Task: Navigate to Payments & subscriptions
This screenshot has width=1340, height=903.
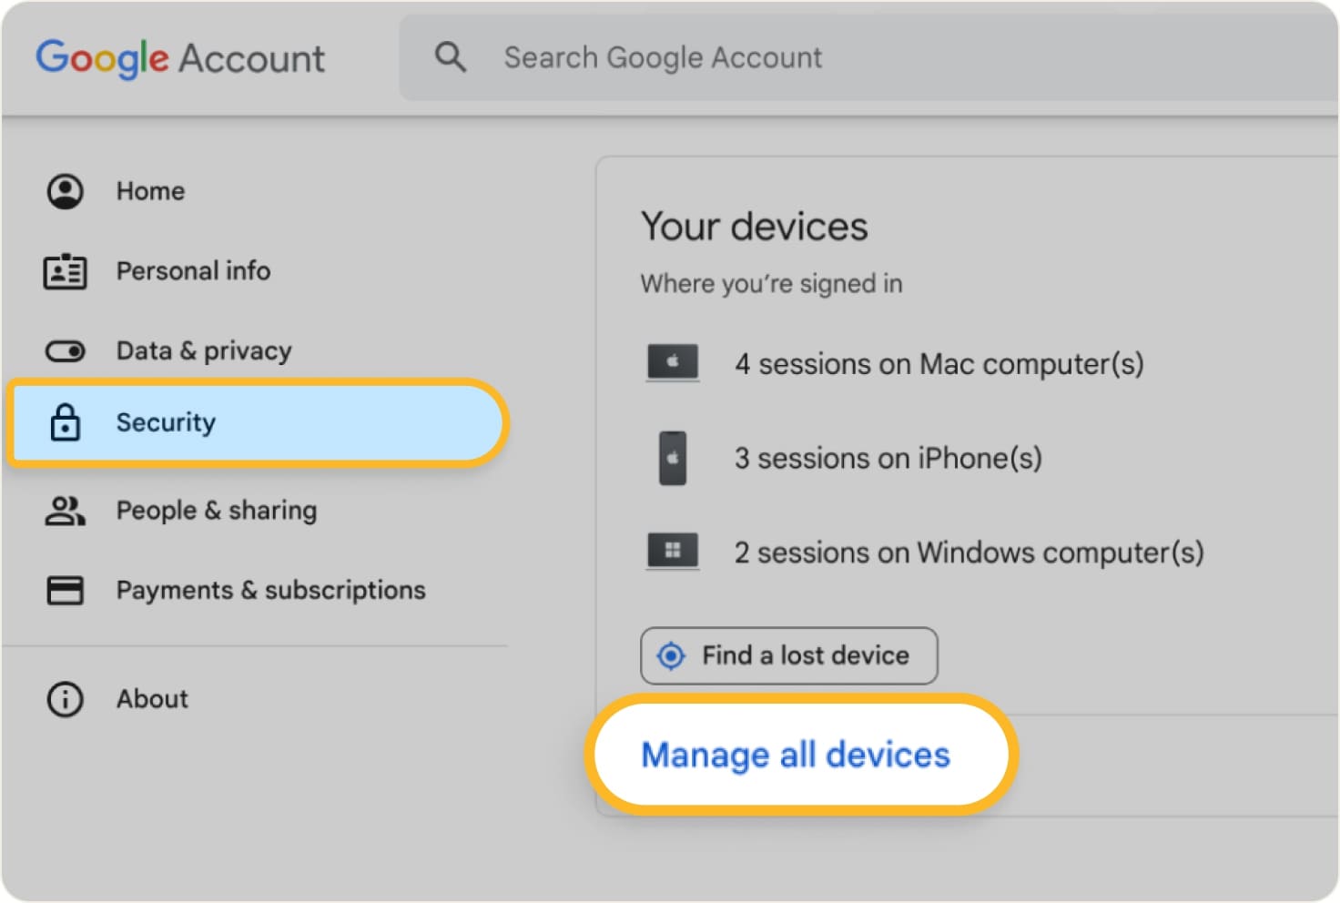Action: coord(270,590)
